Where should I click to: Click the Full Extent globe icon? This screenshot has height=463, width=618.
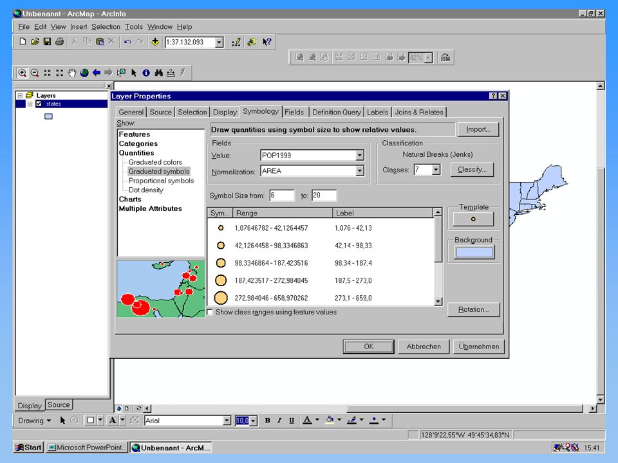click(x=84, y=73)
